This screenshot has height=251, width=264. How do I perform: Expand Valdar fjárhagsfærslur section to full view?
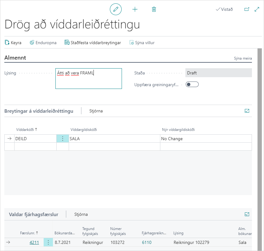click(x=247, y=214)
